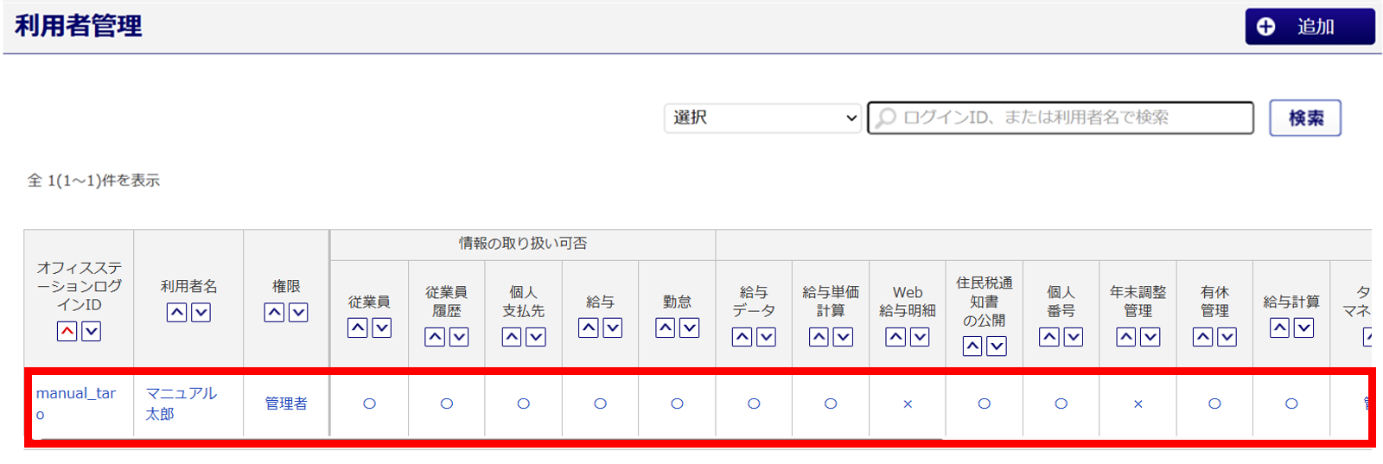Viewport: 1383px width, 464px height.
Task: Sort 有休管理 column ascending
Action: tap(1203, 337)
